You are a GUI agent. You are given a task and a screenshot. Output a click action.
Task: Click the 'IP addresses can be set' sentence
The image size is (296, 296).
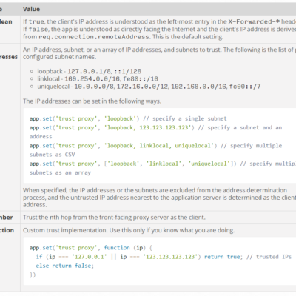pyautogui.click(x=92, y=101)
